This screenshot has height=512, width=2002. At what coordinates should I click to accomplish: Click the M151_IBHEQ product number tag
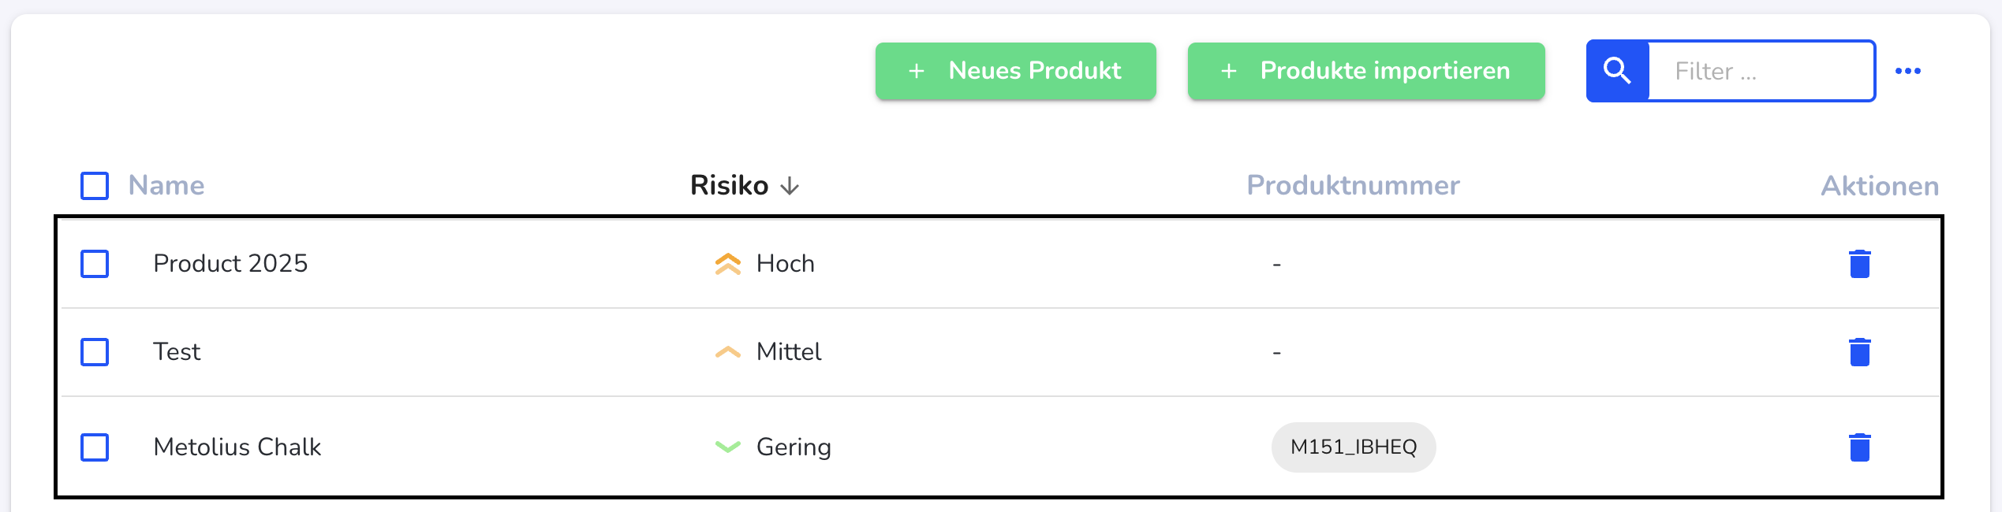[1353, 447]
